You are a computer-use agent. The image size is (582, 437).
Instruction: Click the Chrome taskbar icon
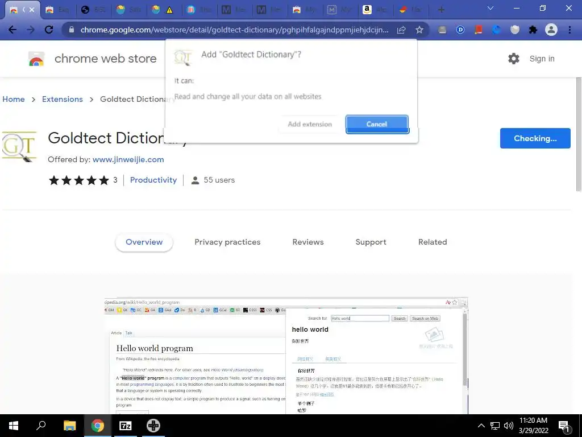coord(98,426)
